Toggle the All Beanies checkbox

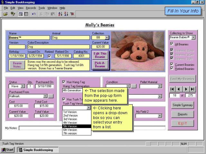pos(172,44)
